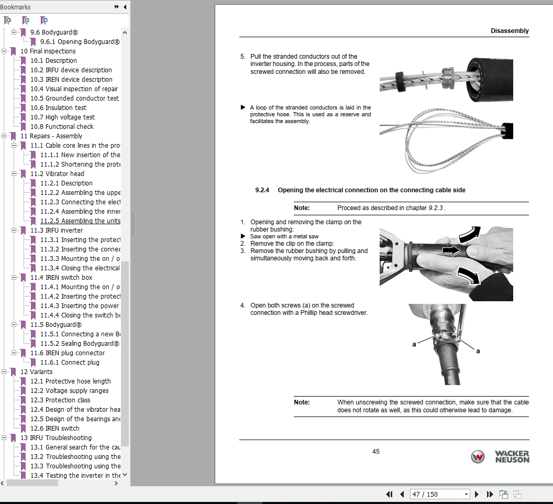
Task: Click the bookmark go-to arrow icon
Action: coord(44,20)
